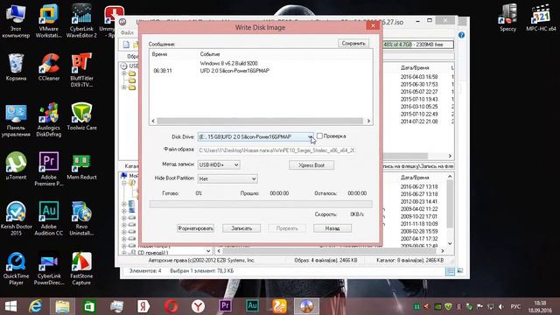Click the Назад back button
The width and height of the screenshot is (560, 315).
click(332, 228)
